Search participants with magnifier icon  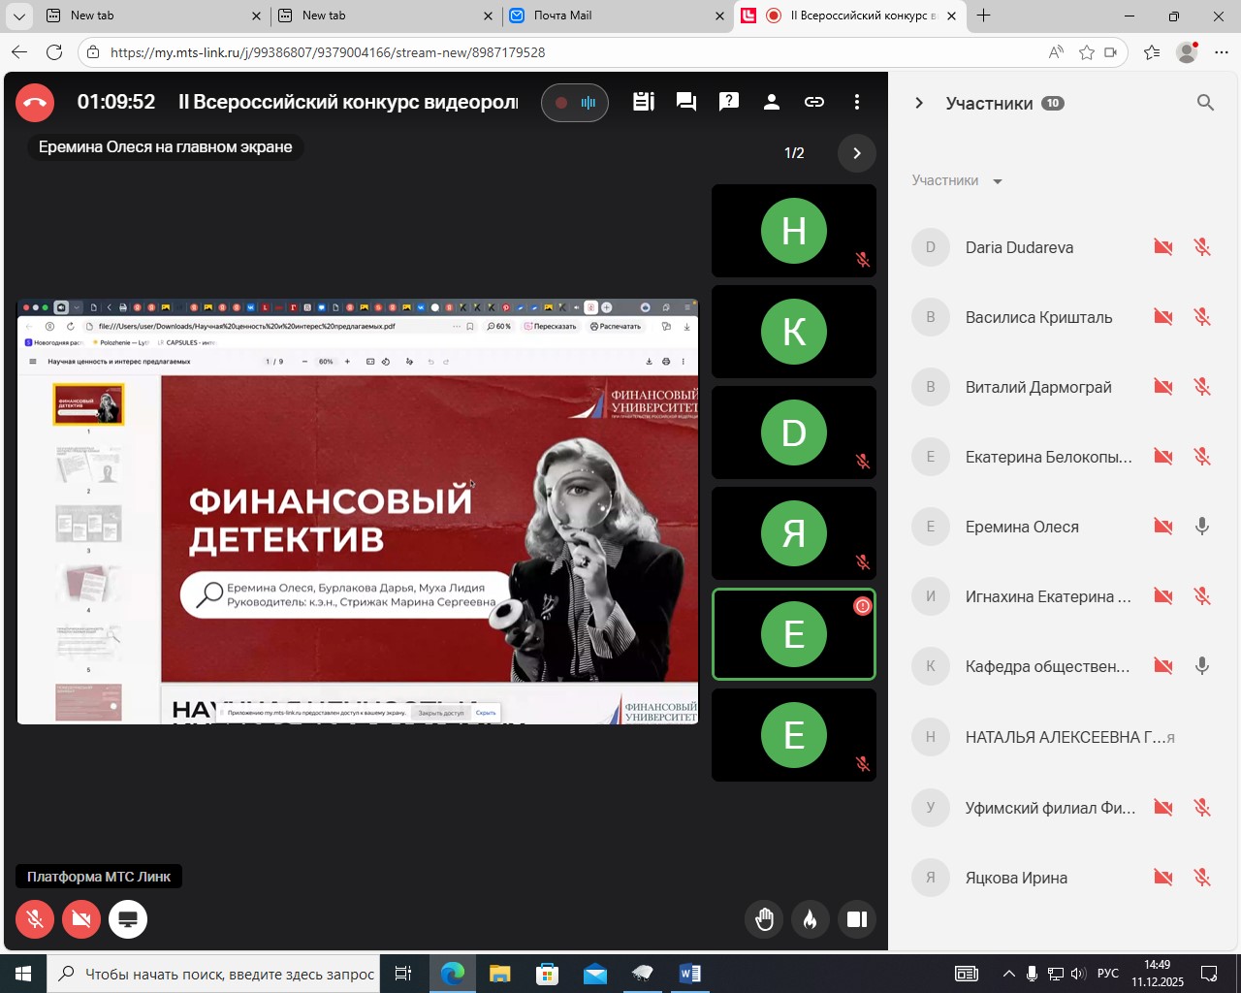click(x=1205, y=103)
